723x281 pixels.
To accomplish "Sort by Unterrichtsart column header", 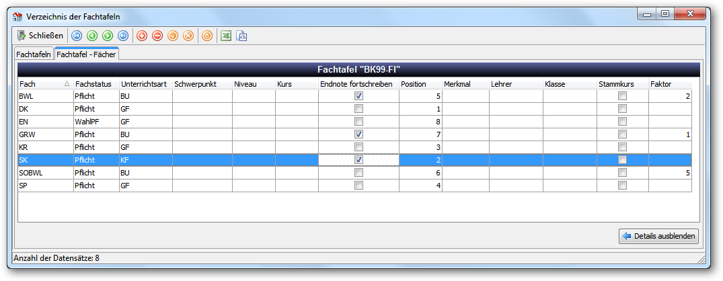I will [146, 84].
